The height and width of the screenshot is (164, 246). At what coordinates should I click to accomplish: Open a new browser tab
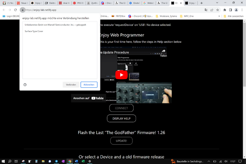click(x=201, y=3)
